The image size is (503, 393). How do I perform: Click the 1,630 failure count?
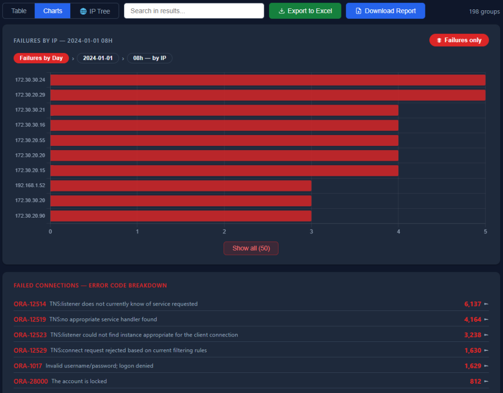[473, 350]
